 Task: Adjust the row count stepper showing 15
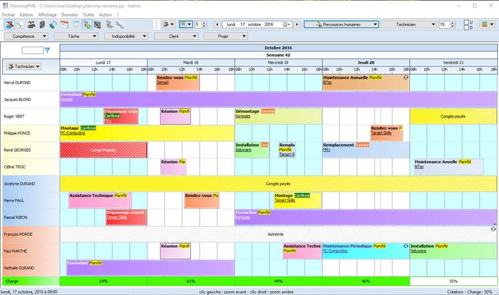(x=452, y=24)
